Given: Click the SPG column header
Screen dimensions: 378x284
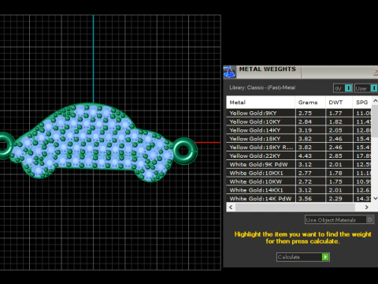Looking at the screenshot, I should (x=362, y=103).
